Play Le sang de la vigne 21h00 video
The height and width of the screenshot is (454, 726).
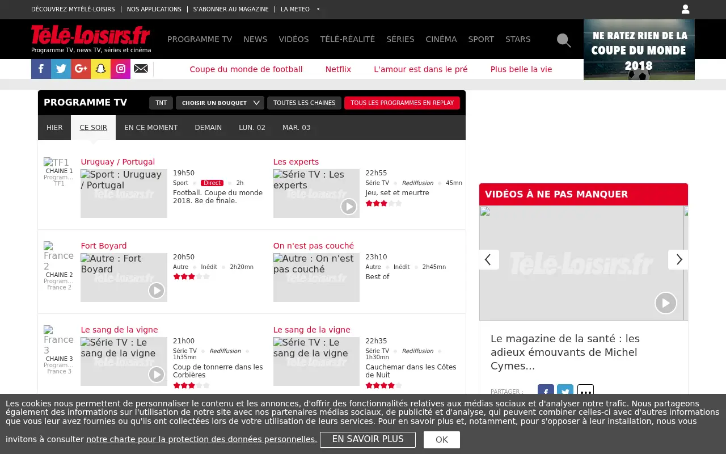[x=157, y=375]
